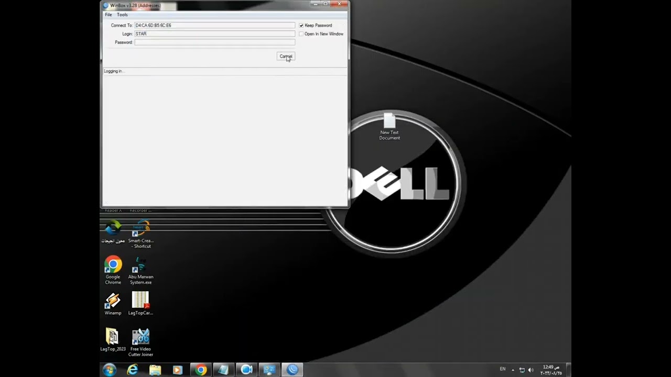Screen dimensions: 671x377
Task: Select the LagTopCar... PDF desktop icon
Action: [x=140, y=304]
